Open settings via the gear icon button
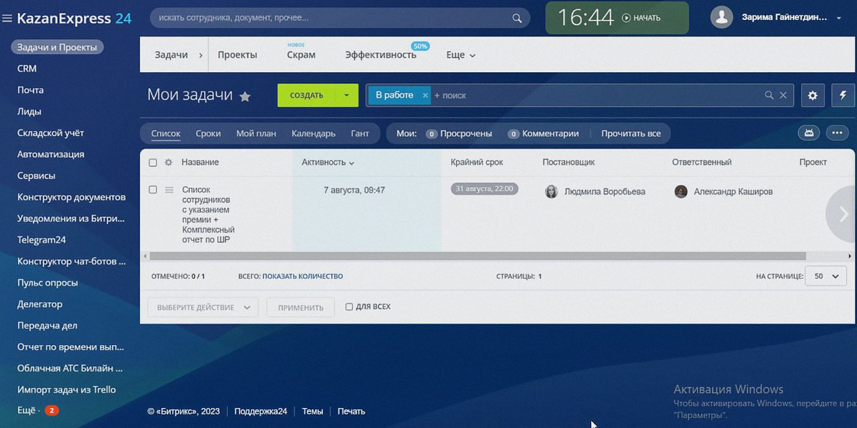Image resolution: width=857 pixels, height=428 pixels. (x=812, y=96)
